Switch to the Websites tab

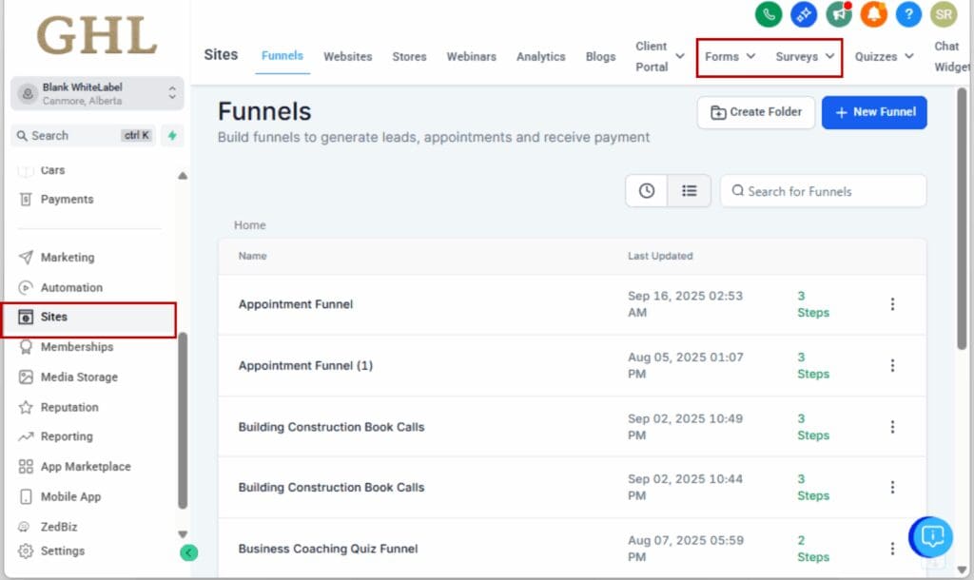(347, 56)
